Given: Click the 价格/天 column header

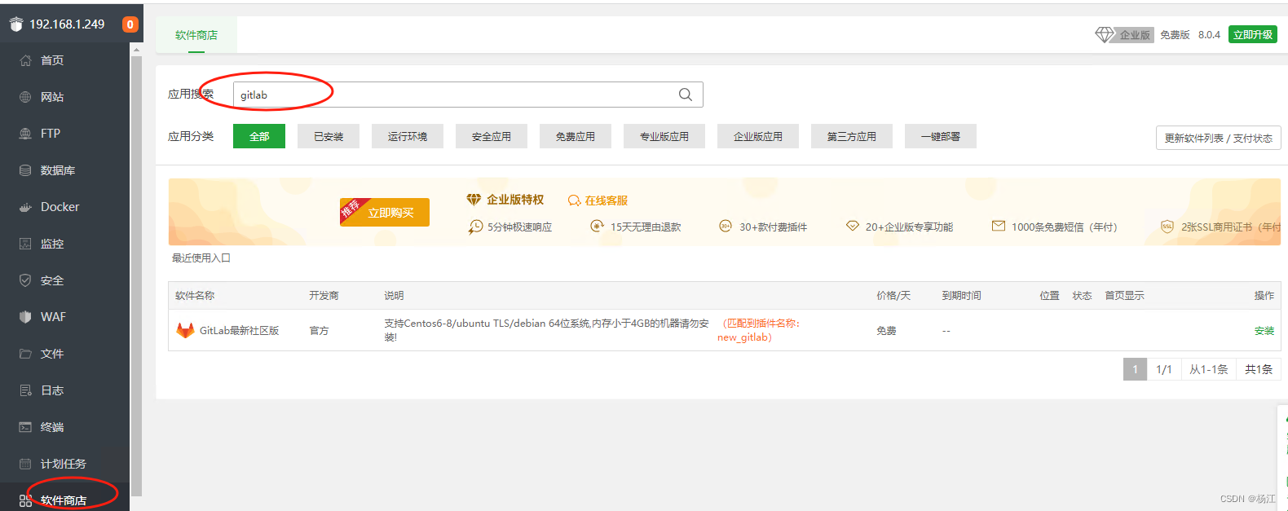Looking at the screenshot, I should tap(893, 295).
